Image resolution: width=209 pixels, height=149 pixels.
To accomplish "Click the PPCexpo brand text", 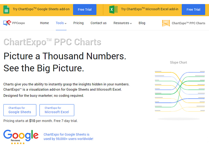I will pos(18,23).
